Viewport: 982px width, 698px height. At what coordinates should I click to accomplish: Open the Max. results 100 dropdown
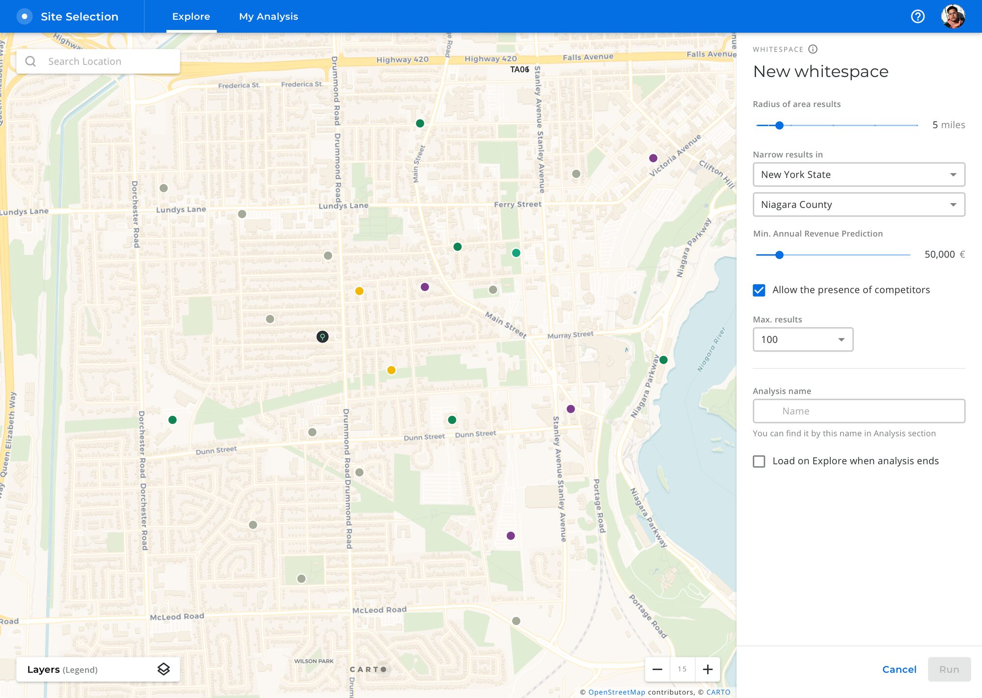point(803,340)
